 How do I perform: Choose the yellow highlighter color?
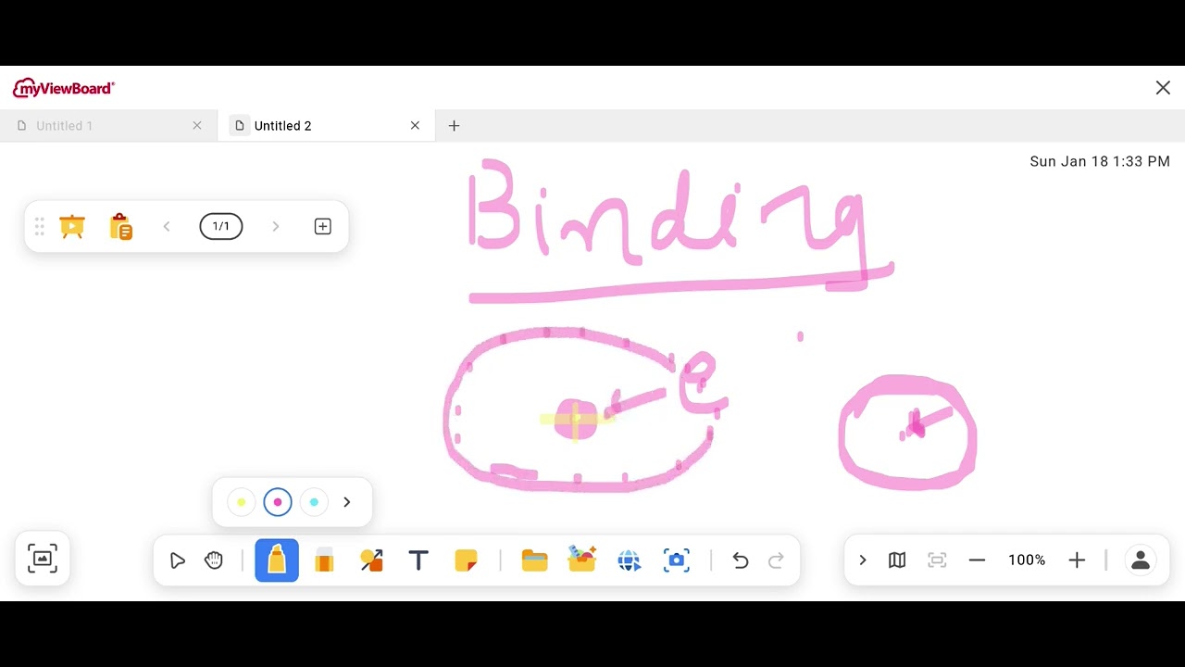coord(242,502)
